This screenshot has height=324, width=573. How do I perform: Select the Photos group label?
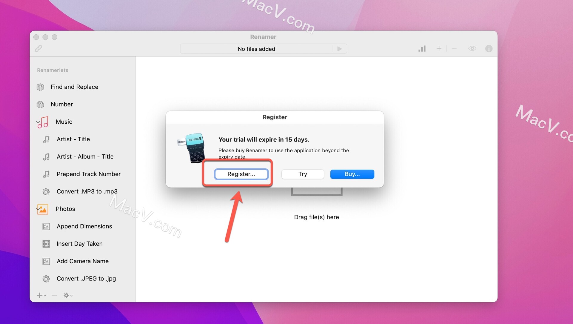(x=65, y=209)
